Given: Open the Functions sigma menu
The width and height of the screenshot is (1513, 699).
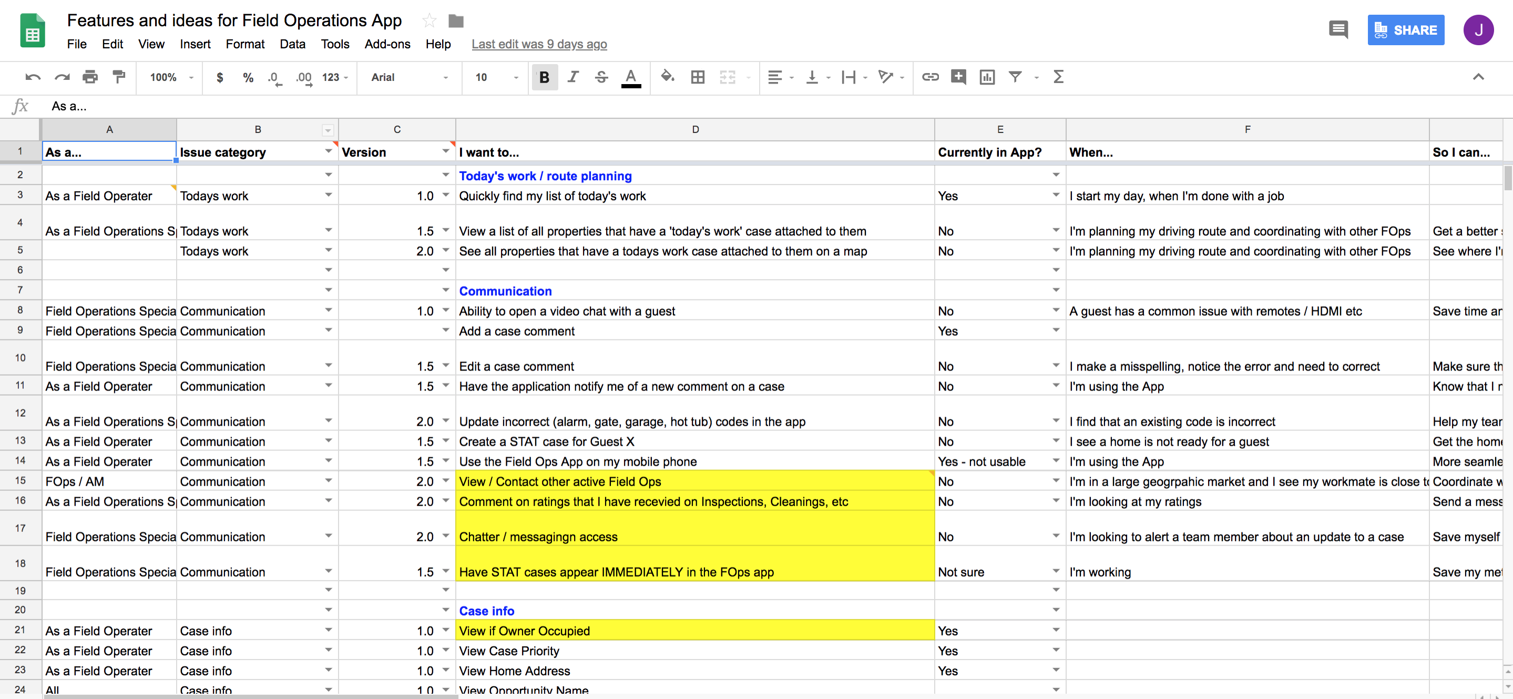Looking at the screenshot, I should (1058, 77).
